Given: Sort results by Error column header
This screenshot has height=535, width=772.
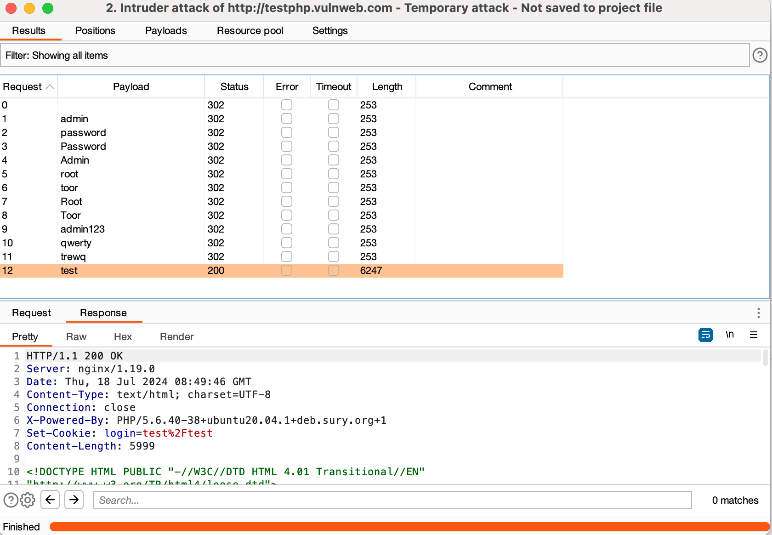Looking at the screenshot, I should (x=287, y=87).
